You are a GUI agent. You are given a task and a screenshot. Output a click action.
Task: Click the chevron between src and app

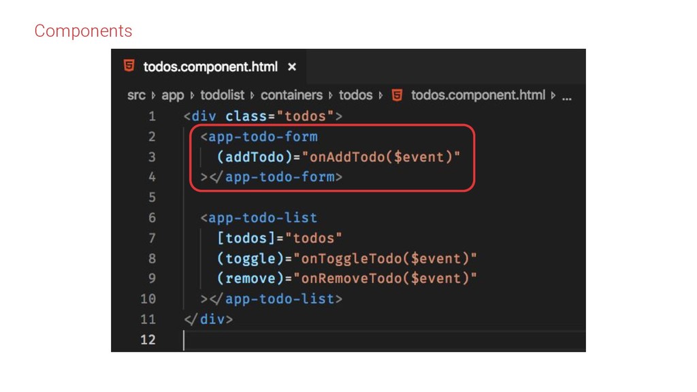154,95
